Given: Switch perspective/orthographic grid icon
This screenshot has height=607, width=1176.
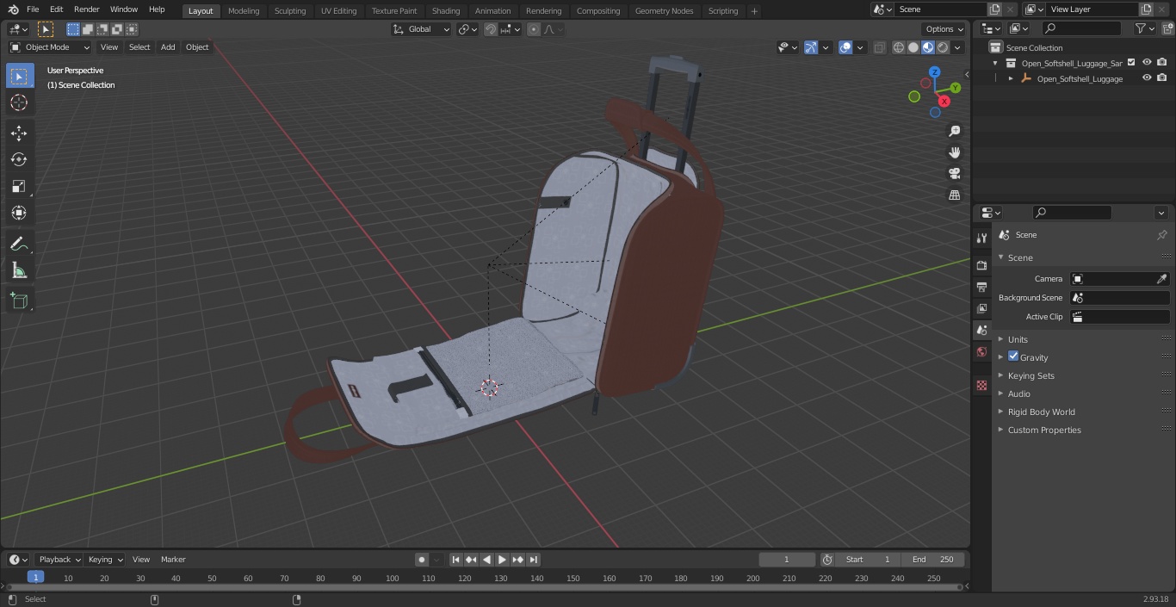Looking at the screenshot, I should [x=954, y=195].
